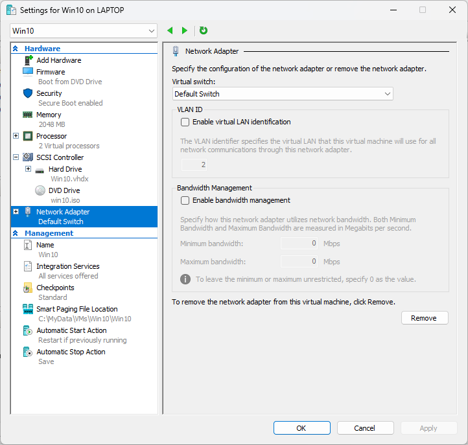
Task: Click the Remove button
Action: click(424, 318)
